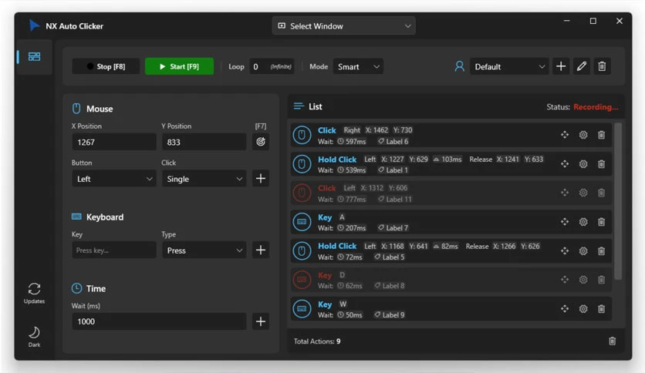Image resolution: width=645 pixels, height=373 pixels.
Task: Enable the disabled Key D action icon
Action: [x=302, y=280]
